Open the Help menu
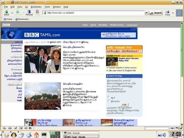Image resolution: width=184 pixels, height=138 pixels. point(66,7)
